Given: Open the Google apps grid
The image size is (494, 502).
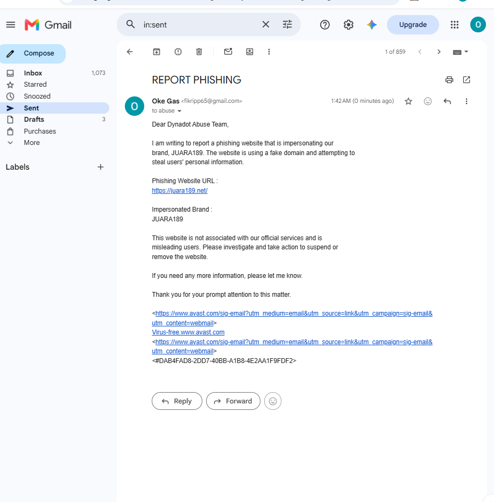Looking at the screenshot, I should click(454, 25).
